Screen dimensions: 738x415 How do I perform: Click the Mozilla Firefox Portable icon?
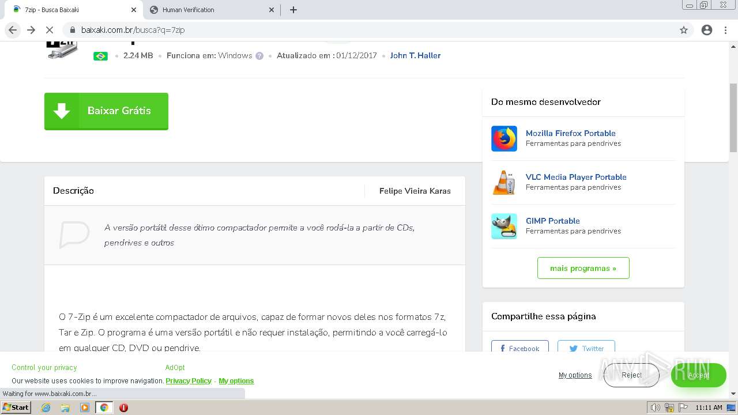[504, 138]
